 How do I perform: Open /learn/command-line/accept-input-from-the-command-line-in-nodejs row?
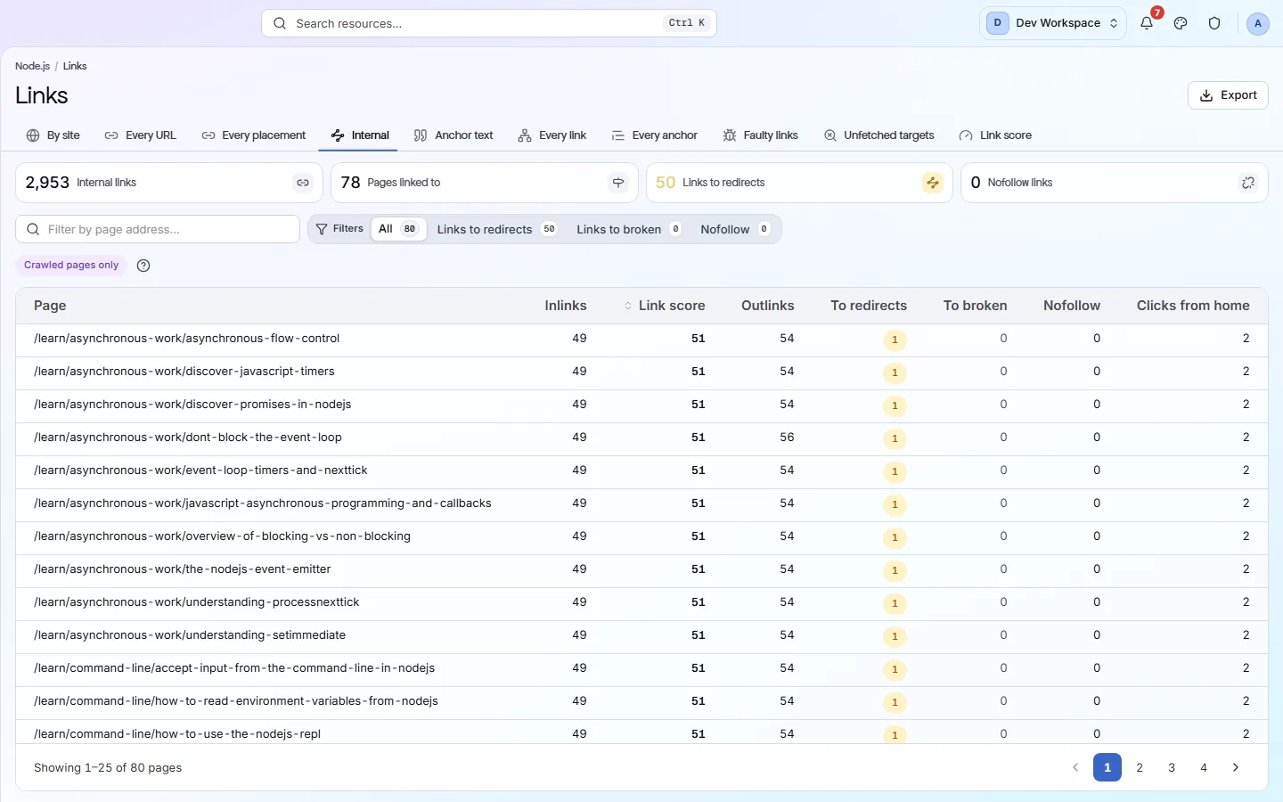pyautogui.click(x=641, y=669)
